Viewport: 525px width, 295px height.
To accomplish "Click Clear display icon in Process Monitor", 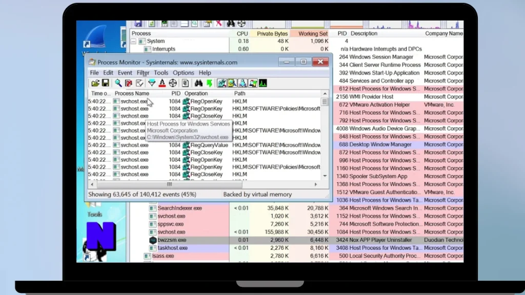I will coord(139,83).
